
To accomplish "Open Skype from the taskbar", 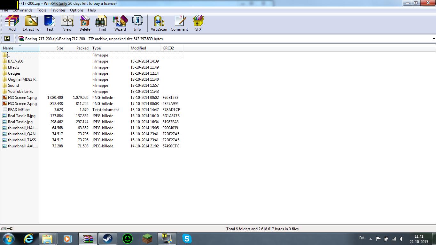I will [187, 239].
